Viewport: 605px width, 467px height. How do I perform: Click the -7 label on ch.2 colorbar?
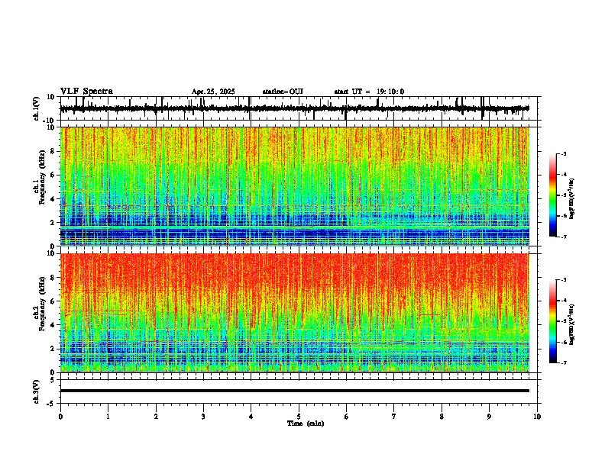tap(564, 362)
